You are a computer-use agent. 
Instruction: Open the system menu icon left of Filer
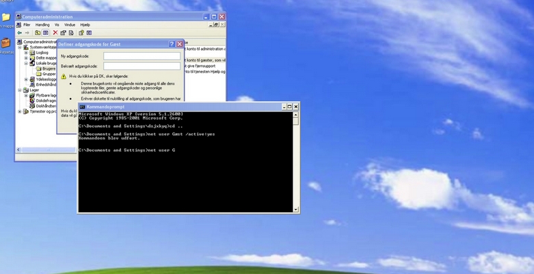[18, 25]
